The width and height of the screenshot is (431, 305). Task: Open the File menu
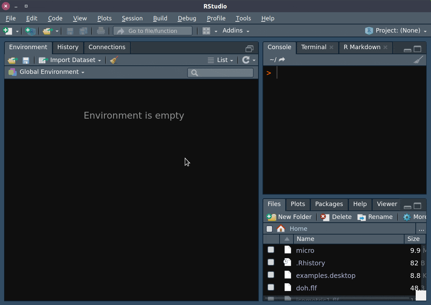11,18
